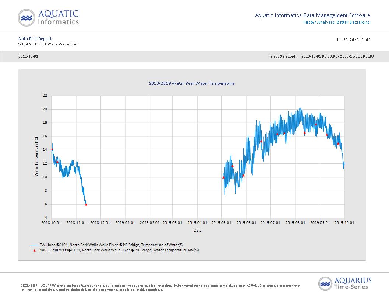Click y-axis tick label '22'
The height and width of the screenshot is (301, 389).
[45, 96]
